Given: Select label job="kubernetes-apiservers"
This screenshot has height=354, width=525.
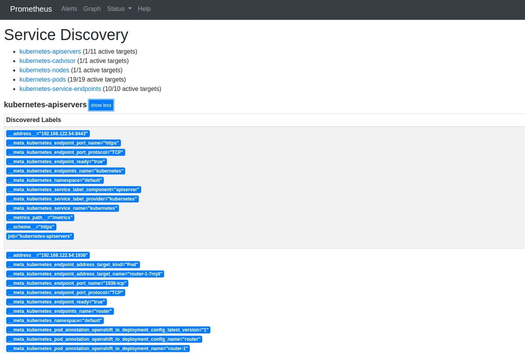Looking at the screenshot, I should pyautogui.click(x=40, y=236).
